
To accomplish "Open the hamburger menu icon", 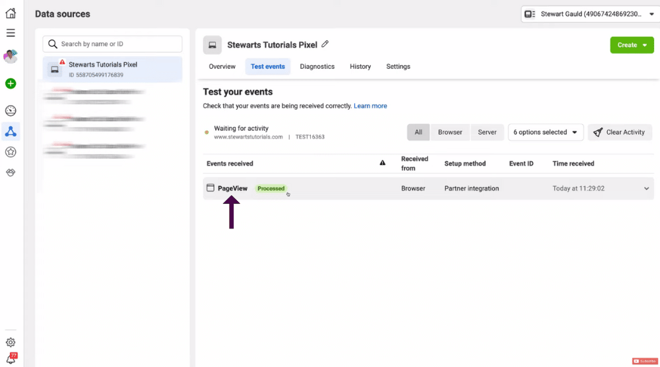I will click(x=11, y=33).
